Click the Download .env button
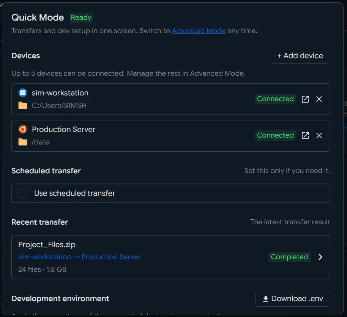347x317 pixels. [293, 299]
